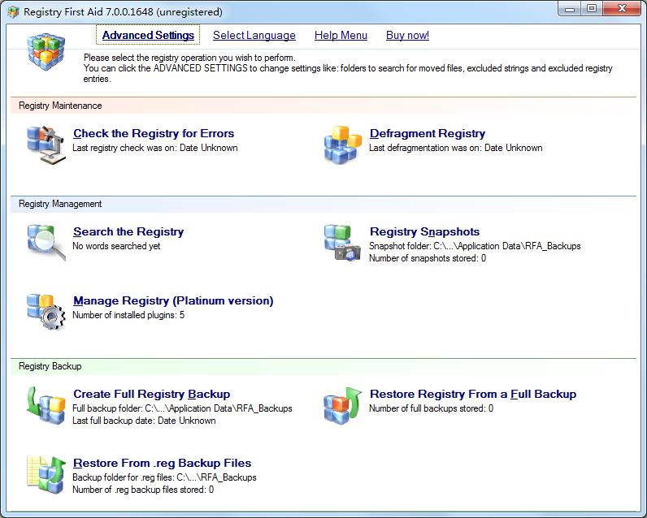Click the Manage Registry gear icon
Screen dimensions: 647x518
click(x=46, y=312)
